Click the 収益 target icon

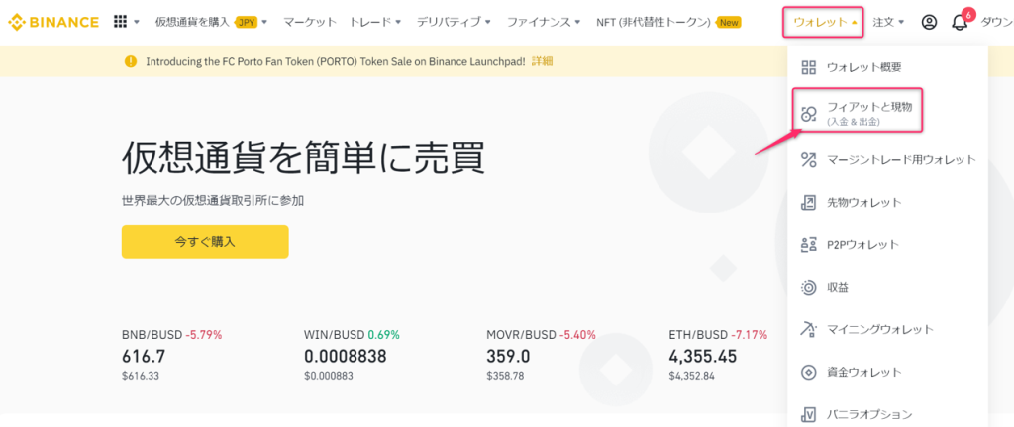tap(808, 287)
